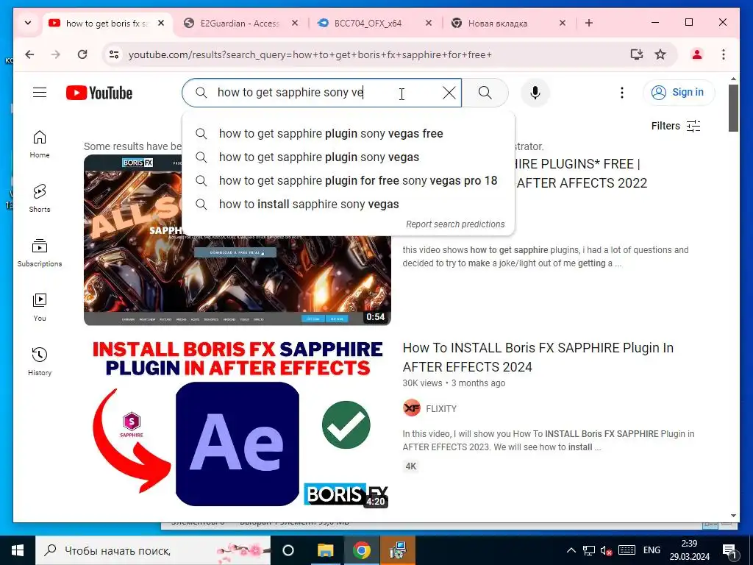Image resolution: width=753 pixels, height=565 pixels.
Task: Focus the address bar URL
Action: [x=310, y=54]
